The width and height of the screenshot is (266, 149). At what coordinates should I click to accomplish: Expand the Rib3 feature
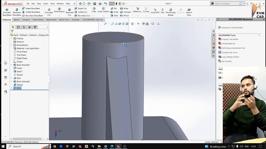pos(12,88)
